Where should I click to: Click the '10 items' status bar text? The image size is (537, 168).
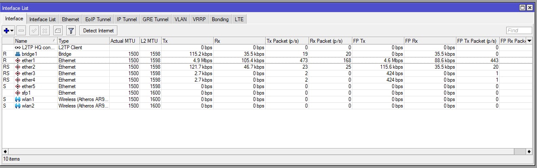(x=11, y=159)
